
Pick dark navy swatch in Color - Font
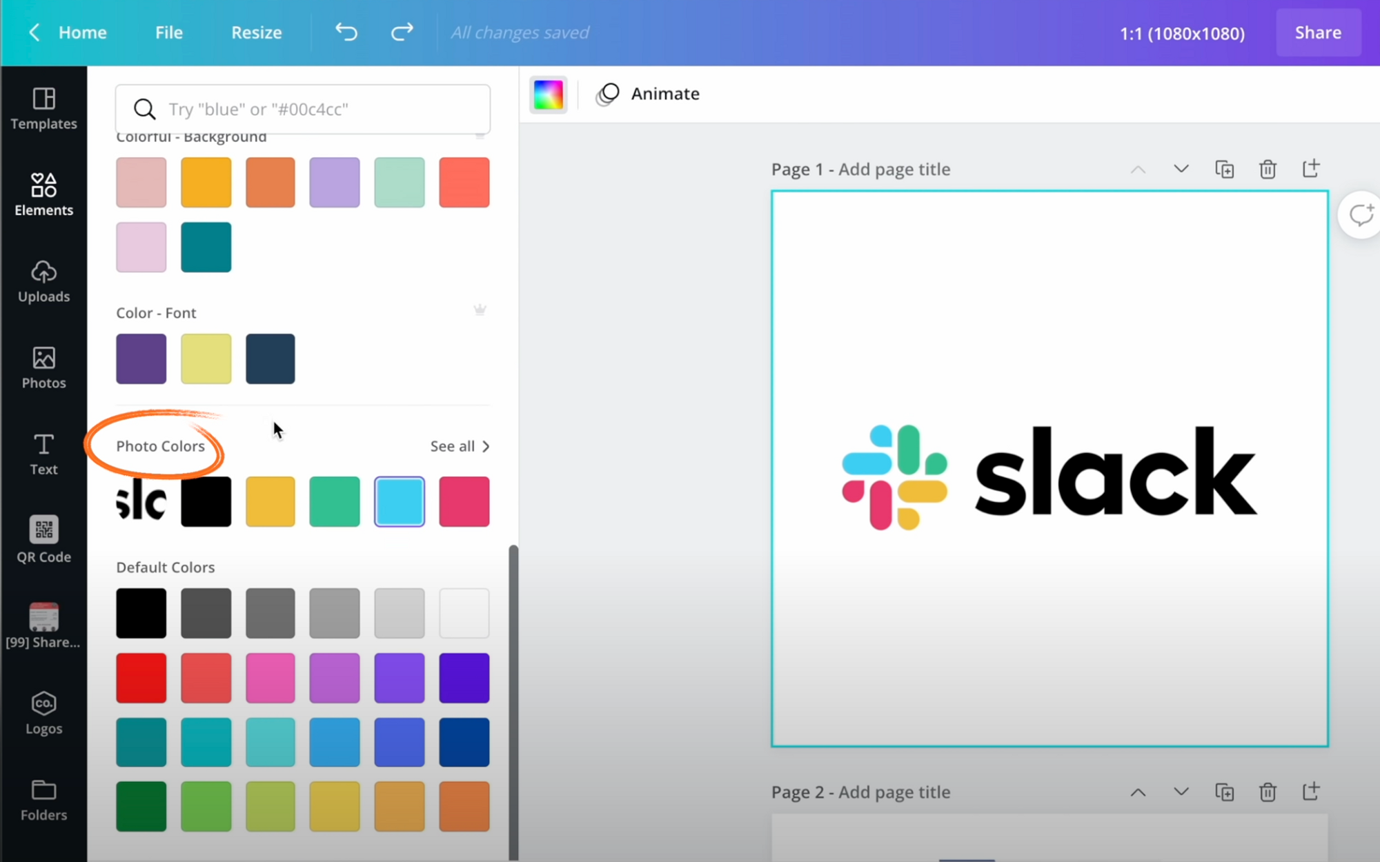click(x=270, y=359)
